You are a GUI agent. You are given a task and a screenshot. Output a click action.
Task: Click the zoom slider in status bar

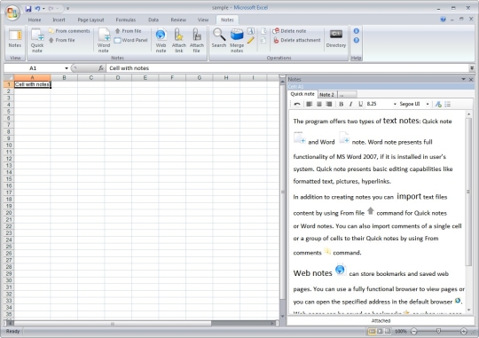pyautogui.click(x=438, y=331)
